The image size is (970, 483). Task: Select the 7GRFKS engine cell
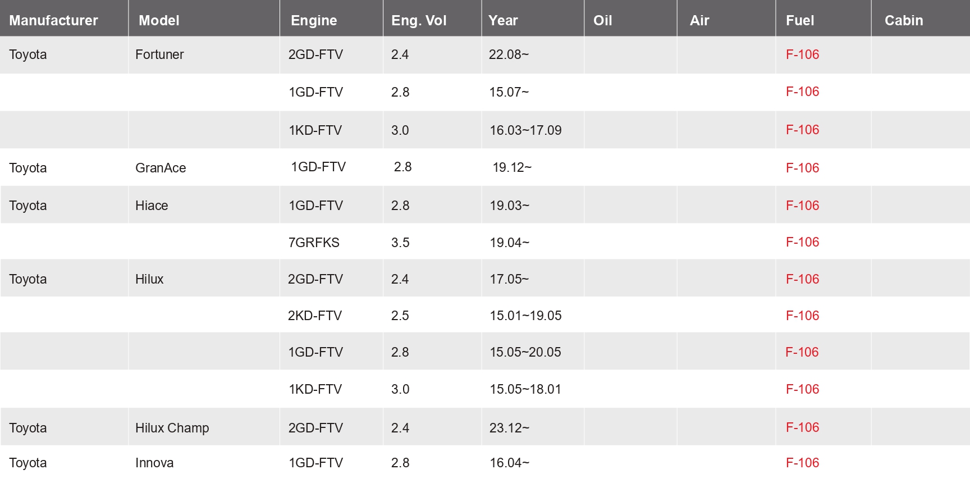point(314,243)
